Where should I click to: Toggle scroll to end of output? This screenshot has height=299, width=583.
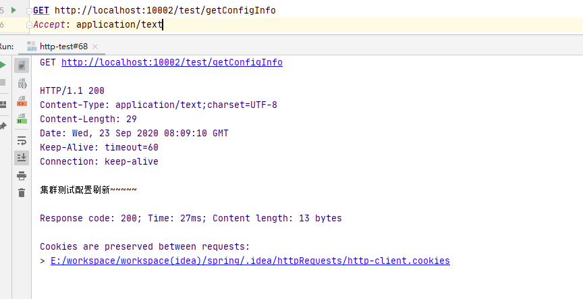pyautogui.click(x=22, y=158)
